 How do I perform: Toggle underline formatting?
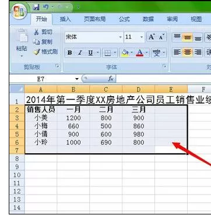coord(90,52)
